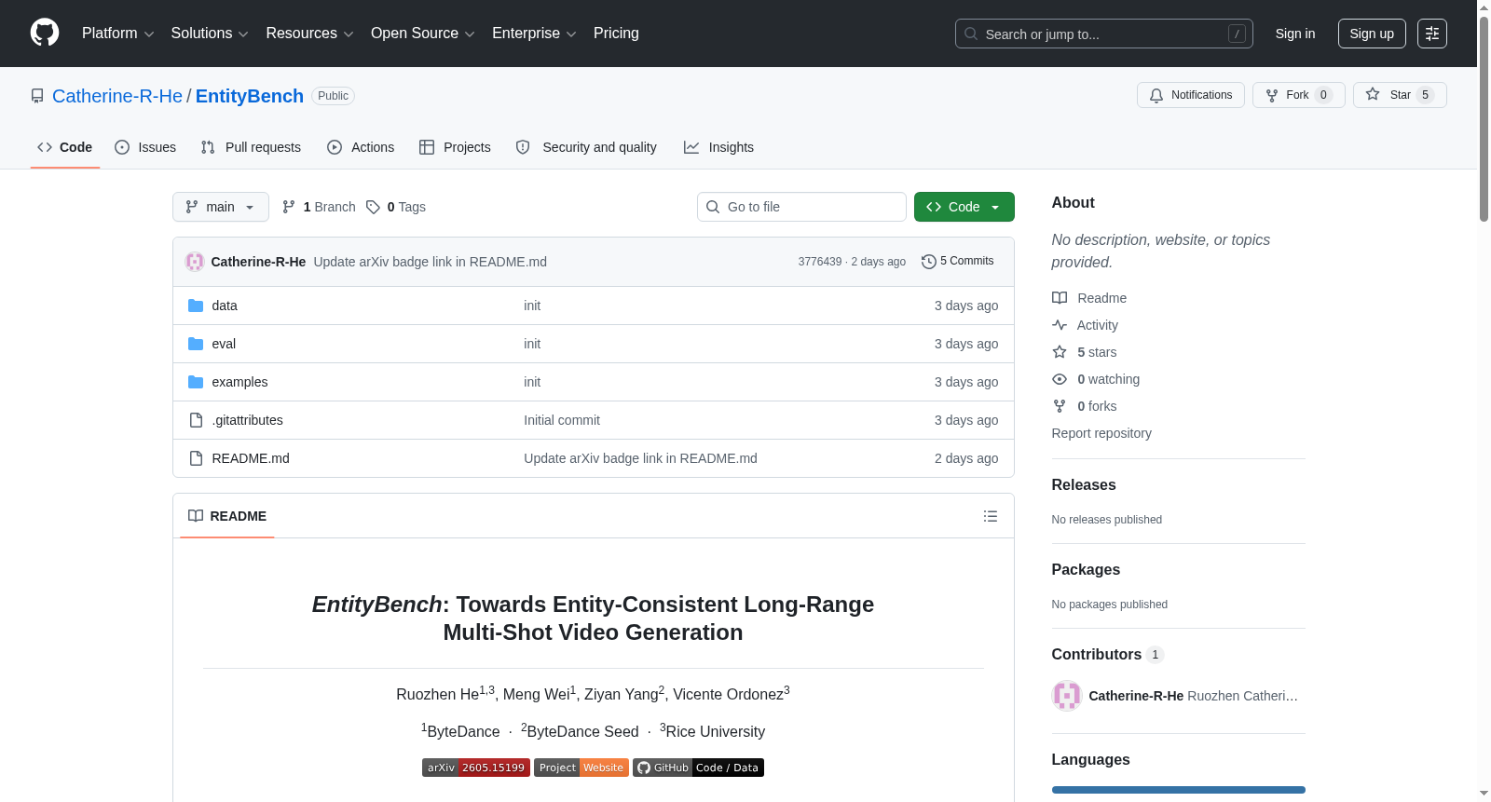Screen dimensions: 1491x802
Task: Expand the Enterprise menu
Action: coord(534,34)
